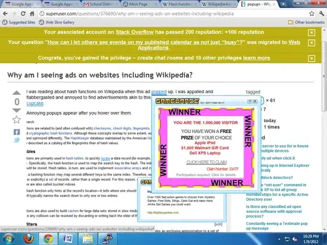
Task: Open related question about classified ad software
Action: 274,212
